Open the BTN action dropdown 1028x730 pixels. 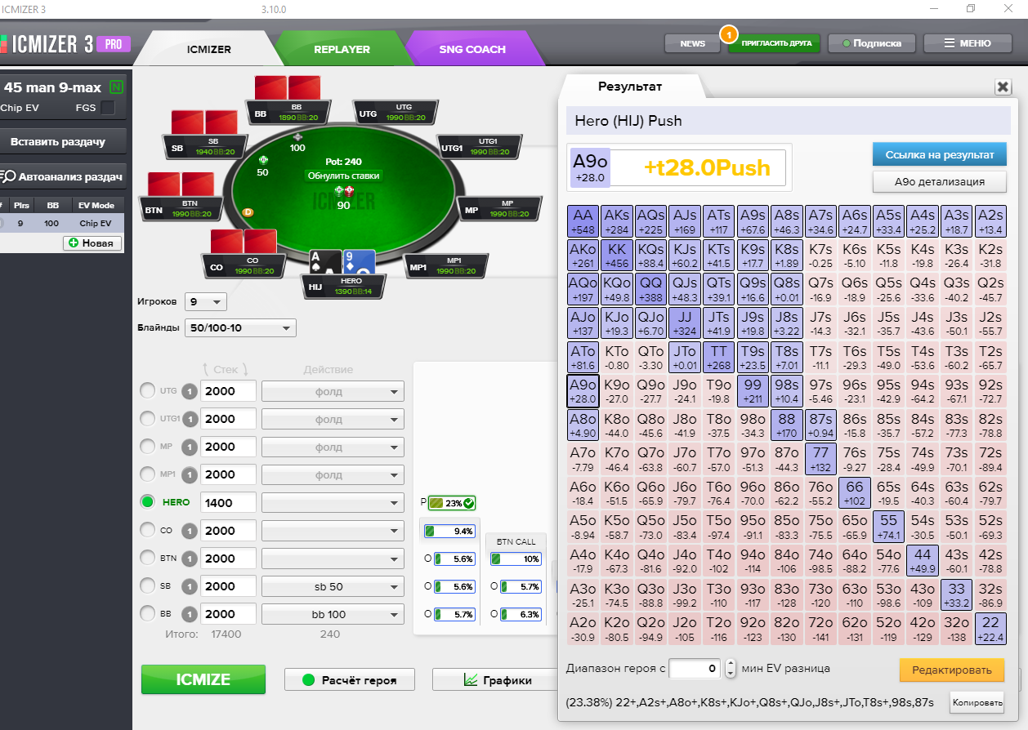click(333, 559)
